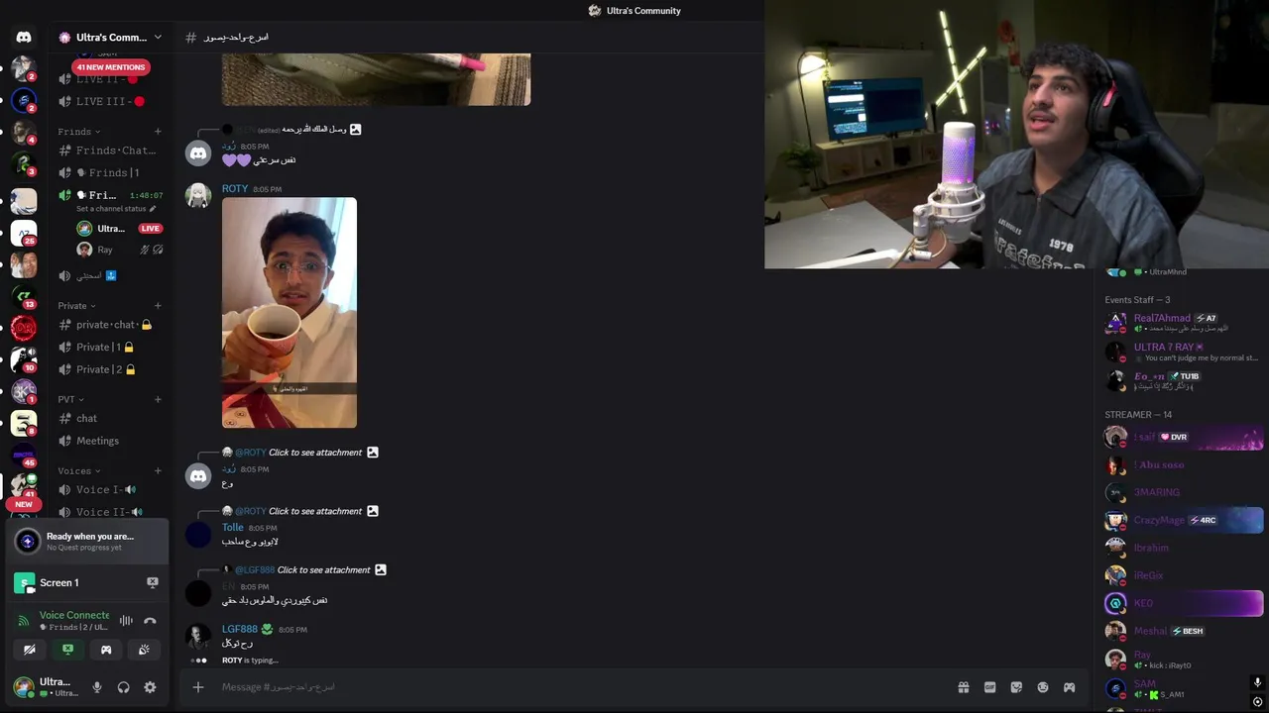Toggle screen share button in voice panel

67,650
